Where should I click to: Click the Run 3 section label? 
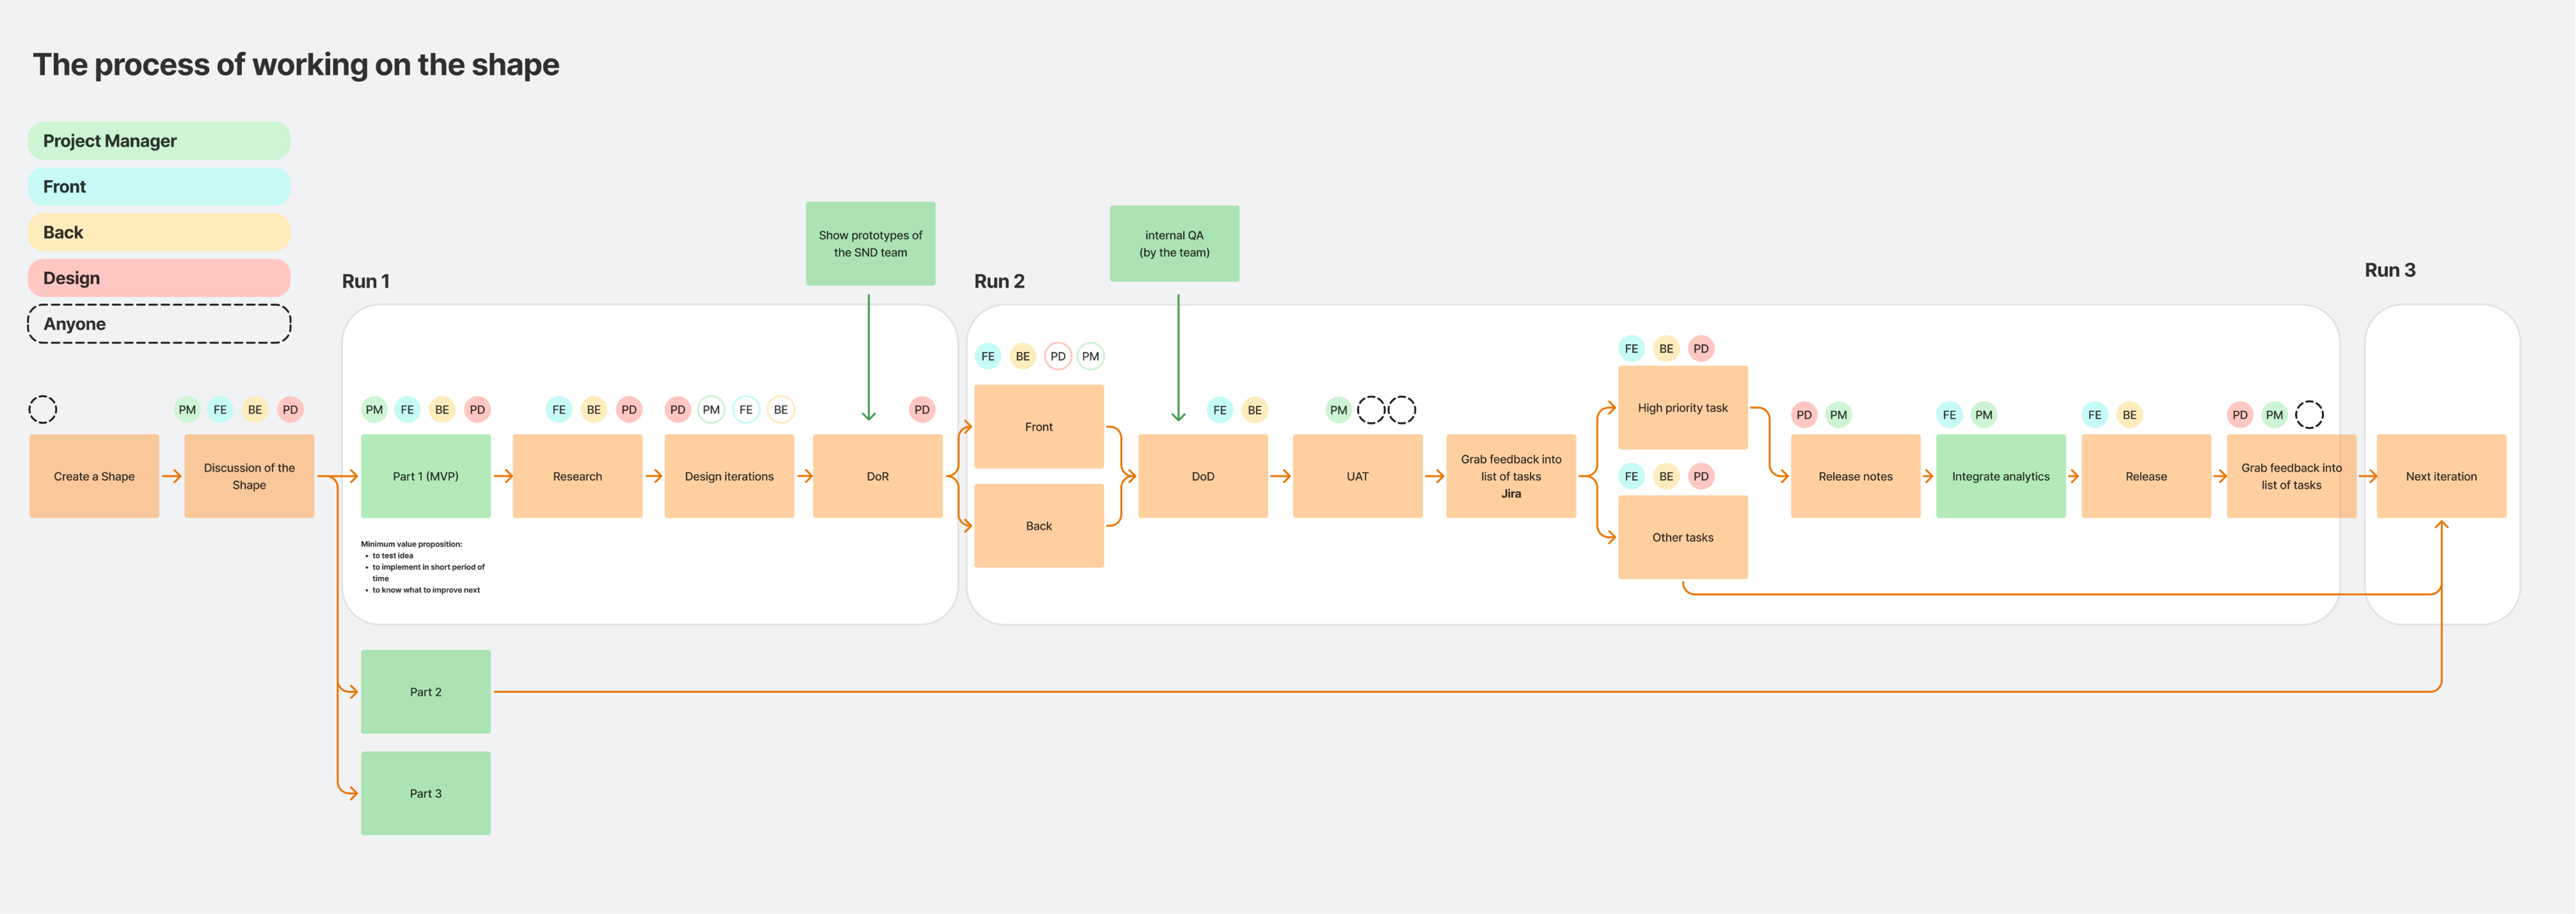2390,270
